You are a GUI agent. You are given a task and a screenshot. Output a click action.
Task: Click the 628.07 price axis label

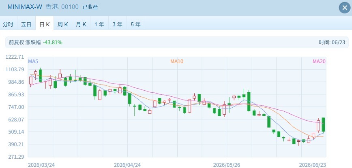(15, 119)
